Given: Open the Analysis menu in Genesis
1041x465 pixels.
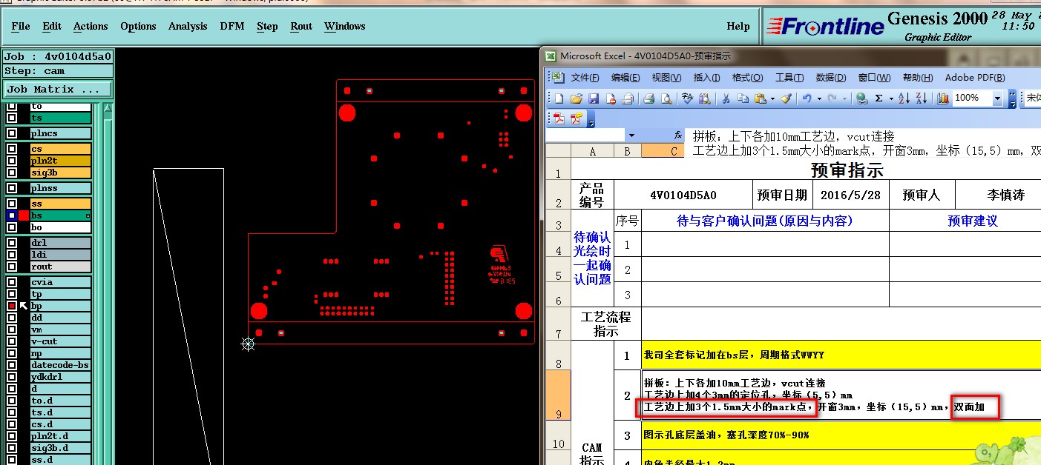Looking at the screenshot, I should (188, 26).
